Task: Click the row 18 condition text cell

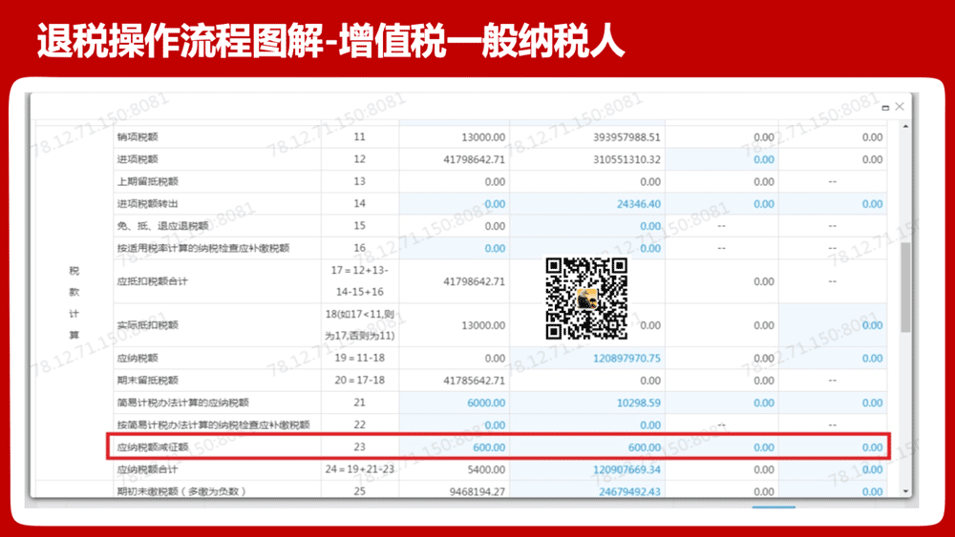Action: tap(359, 325)
